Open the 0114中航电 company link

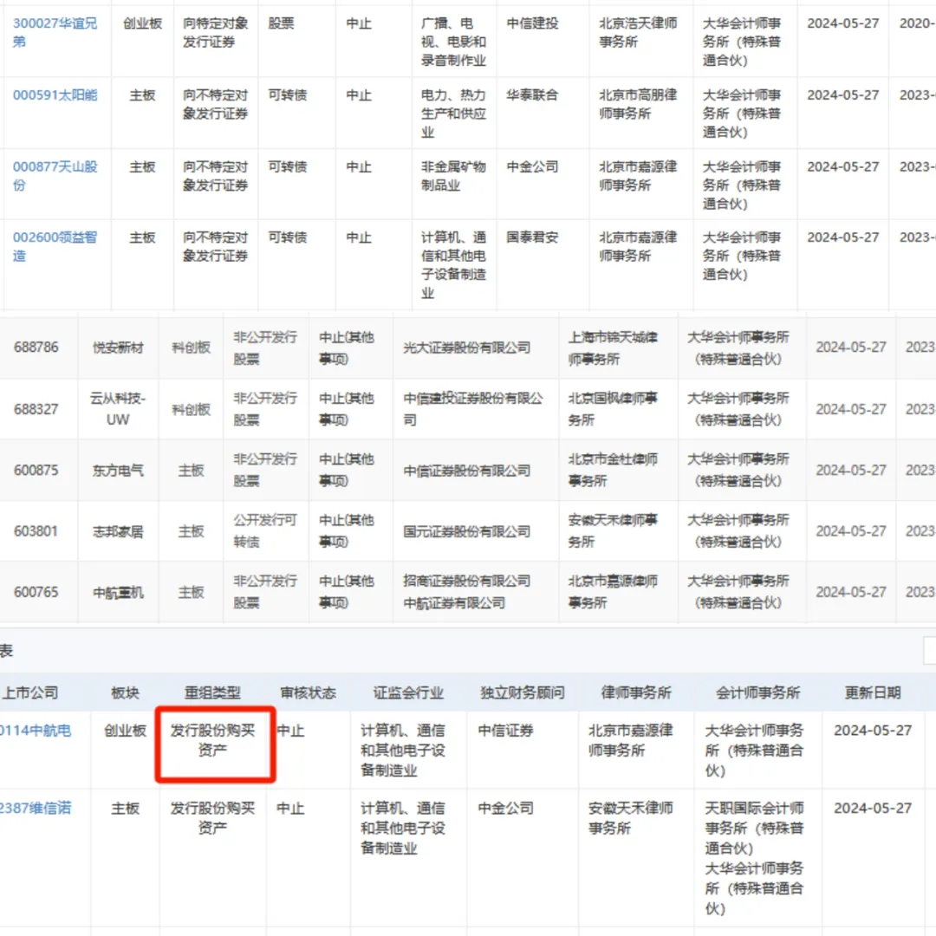pos(36,730)
